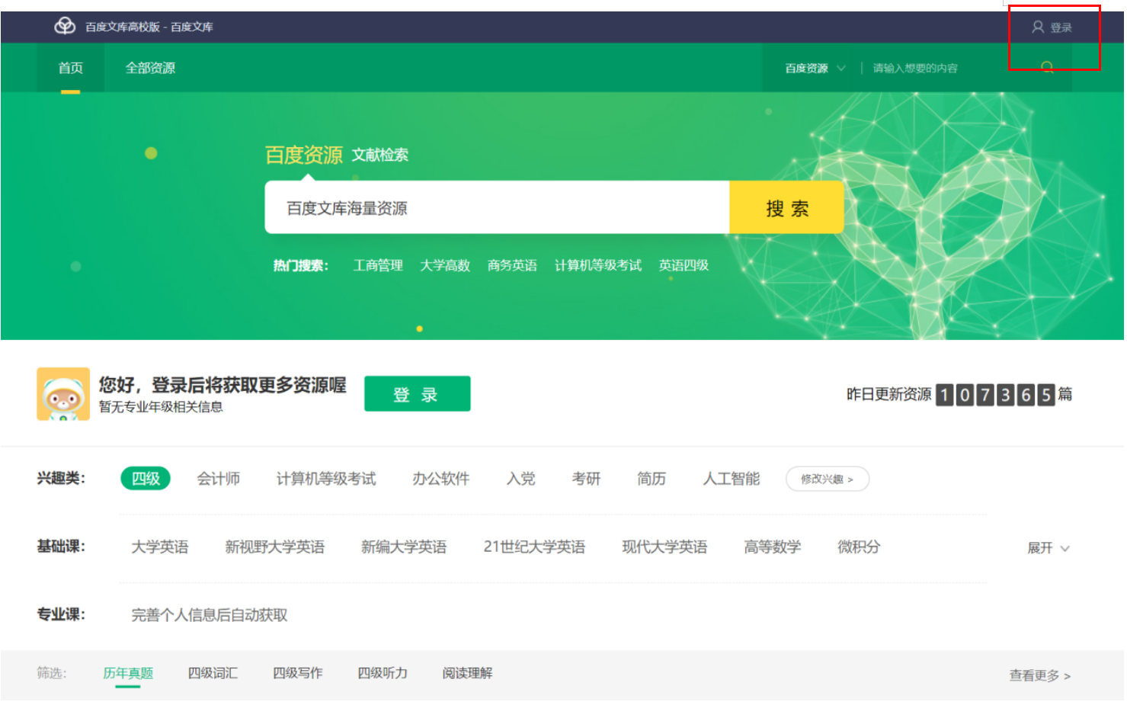The image size is (1127, 705).
Task: Switch to the 历年真题 filter
Action: 127,673
